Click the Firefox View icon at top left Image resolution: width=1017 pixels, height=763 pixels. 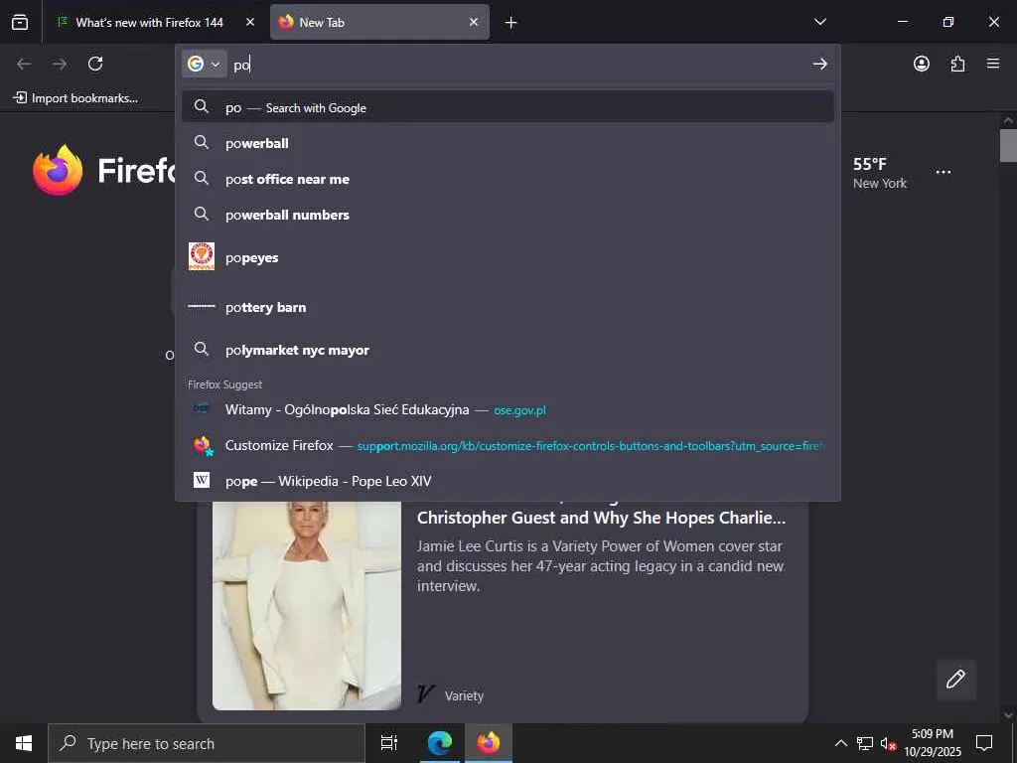(20, 22)
